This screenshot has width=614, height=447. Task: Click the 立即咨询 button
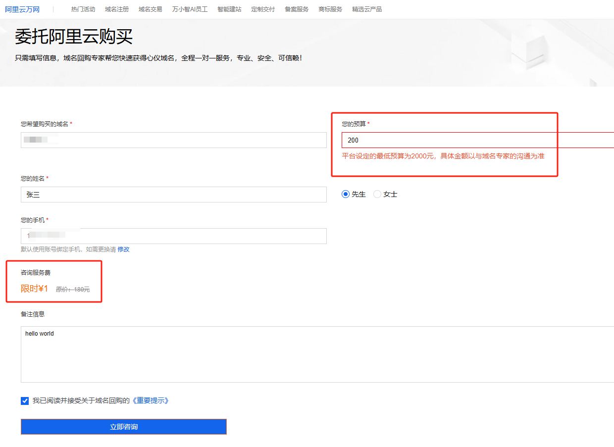[x=124, y=427]
